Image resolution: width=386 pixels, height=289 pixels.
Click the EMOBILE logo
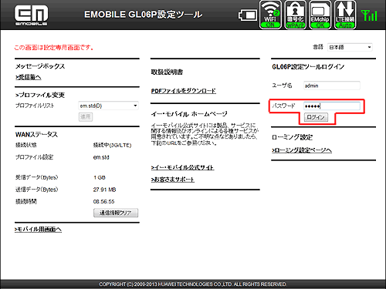[x=31, y=15]
